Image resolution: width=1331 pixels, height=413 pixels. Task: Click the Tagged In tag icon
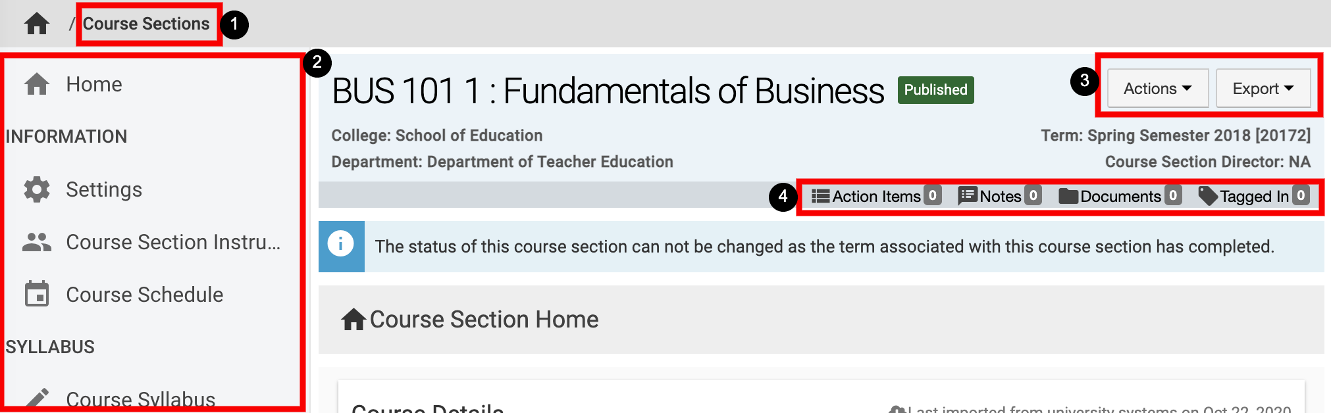pos(1208,195)
